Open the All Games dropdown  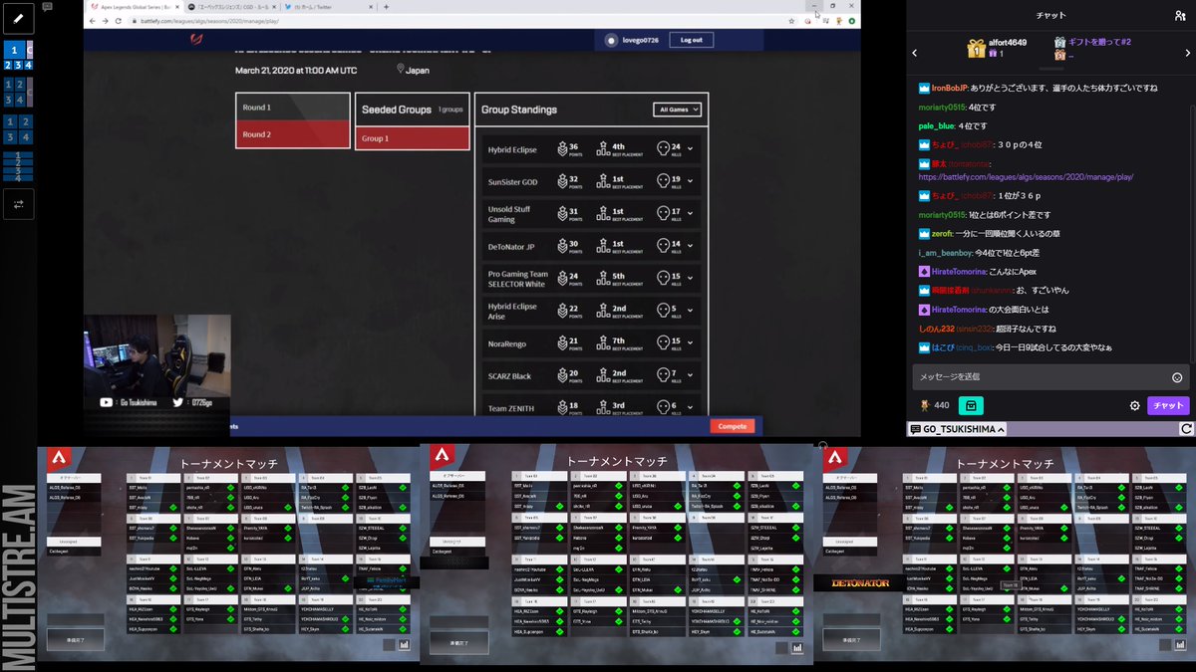click(x=678, y=110)
